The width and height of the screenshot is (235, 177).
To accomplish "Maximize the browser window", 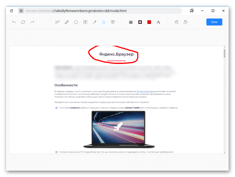I will [213, 11].
